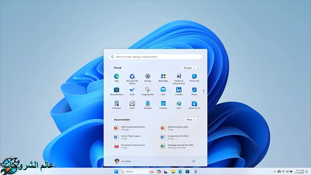The width and height of the screenshot is (311, 175).
Task: Open the Photos app
Action: pos(194,91)
